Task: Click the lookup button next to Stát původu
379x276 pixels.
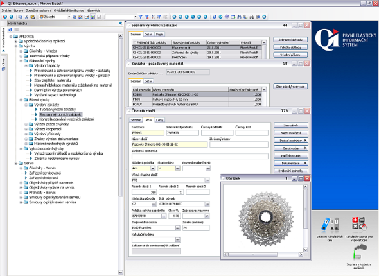Action: click(207, 204)
